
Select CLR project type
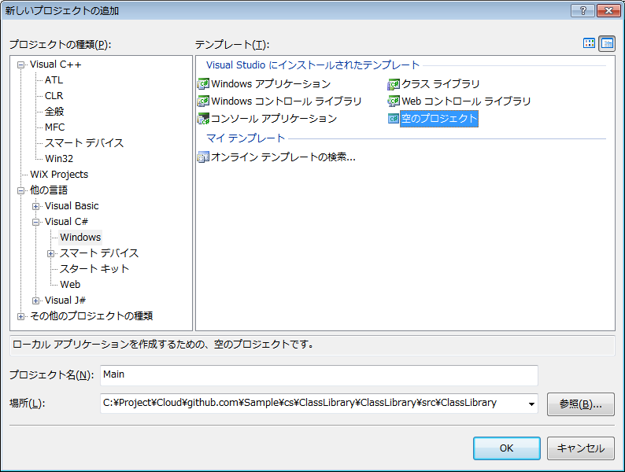[x=54, y=96]
